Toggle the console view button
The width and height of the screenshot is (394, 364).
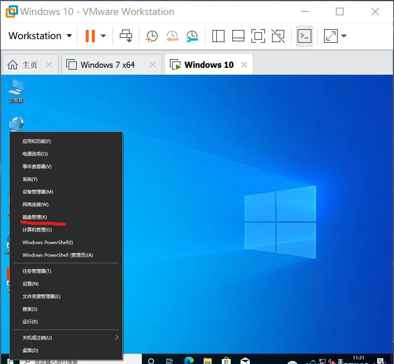304,36
